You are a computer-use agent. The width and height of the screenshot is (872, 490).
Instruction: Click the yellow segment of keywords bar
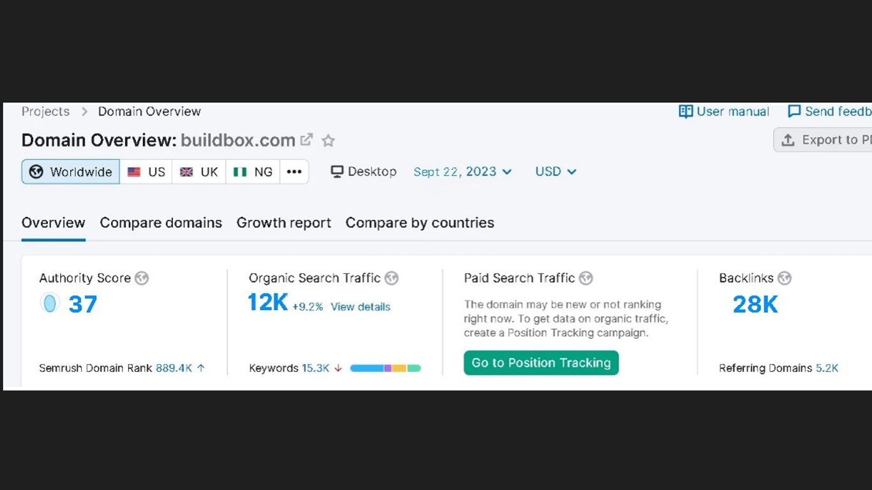point(399,368)
